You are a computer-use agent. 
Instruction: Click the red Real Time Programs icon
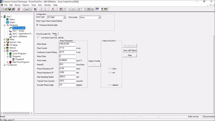tap(10, 62)
